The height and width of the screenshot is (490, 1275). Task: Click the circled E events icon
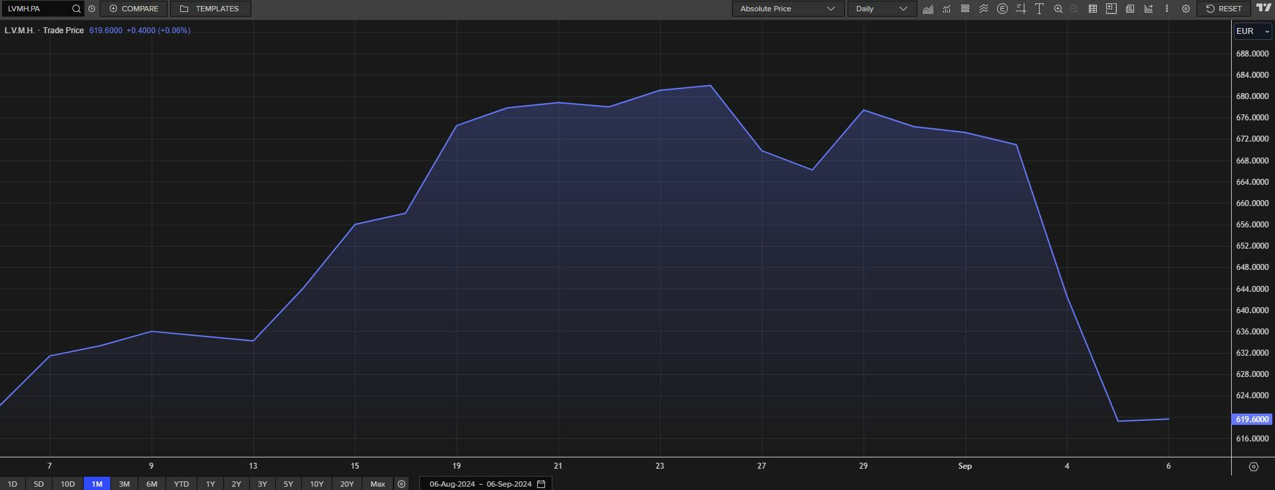pos(1002,9)
